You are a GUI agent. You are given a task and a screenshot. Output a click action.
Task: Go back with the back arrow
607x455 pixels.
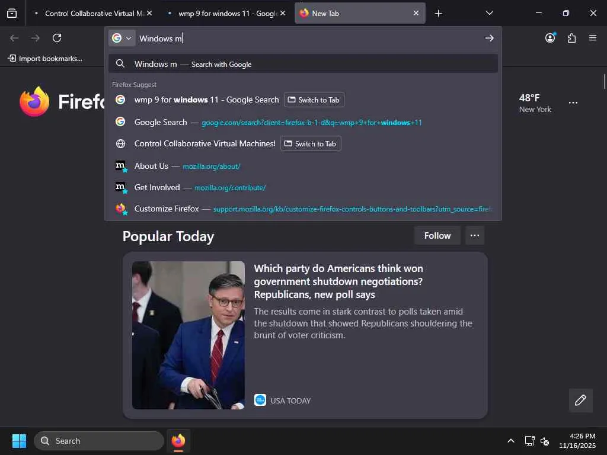tap(14, 38)
